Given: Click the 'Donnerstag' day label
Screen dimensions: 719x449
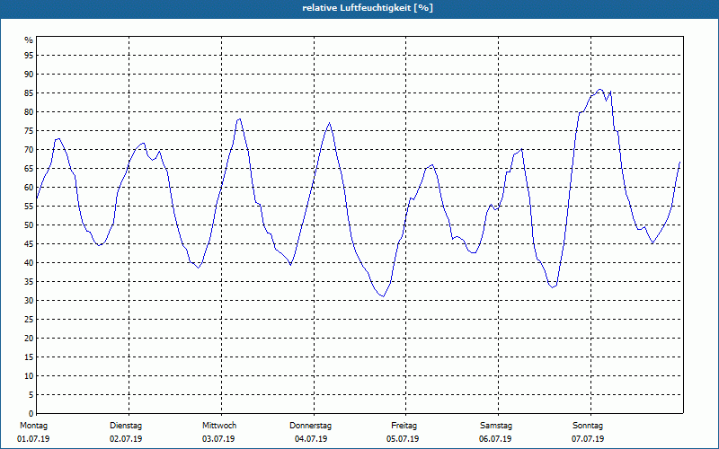Looking at the screenshot, I should click(310, 426).
